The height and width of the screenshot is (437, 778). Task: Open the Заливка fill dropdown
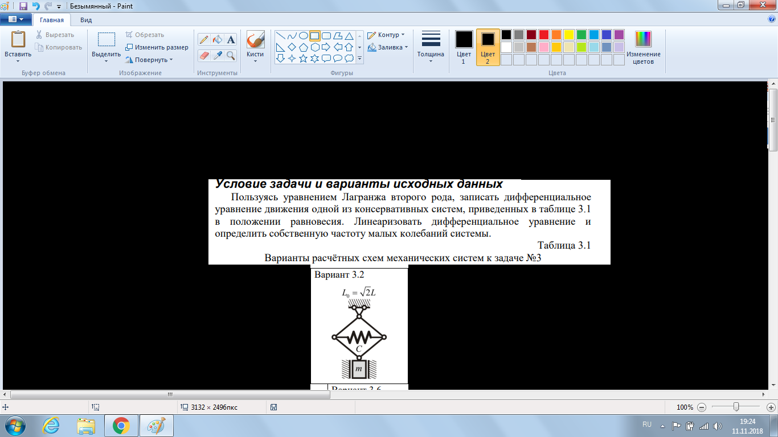point(388,47)
